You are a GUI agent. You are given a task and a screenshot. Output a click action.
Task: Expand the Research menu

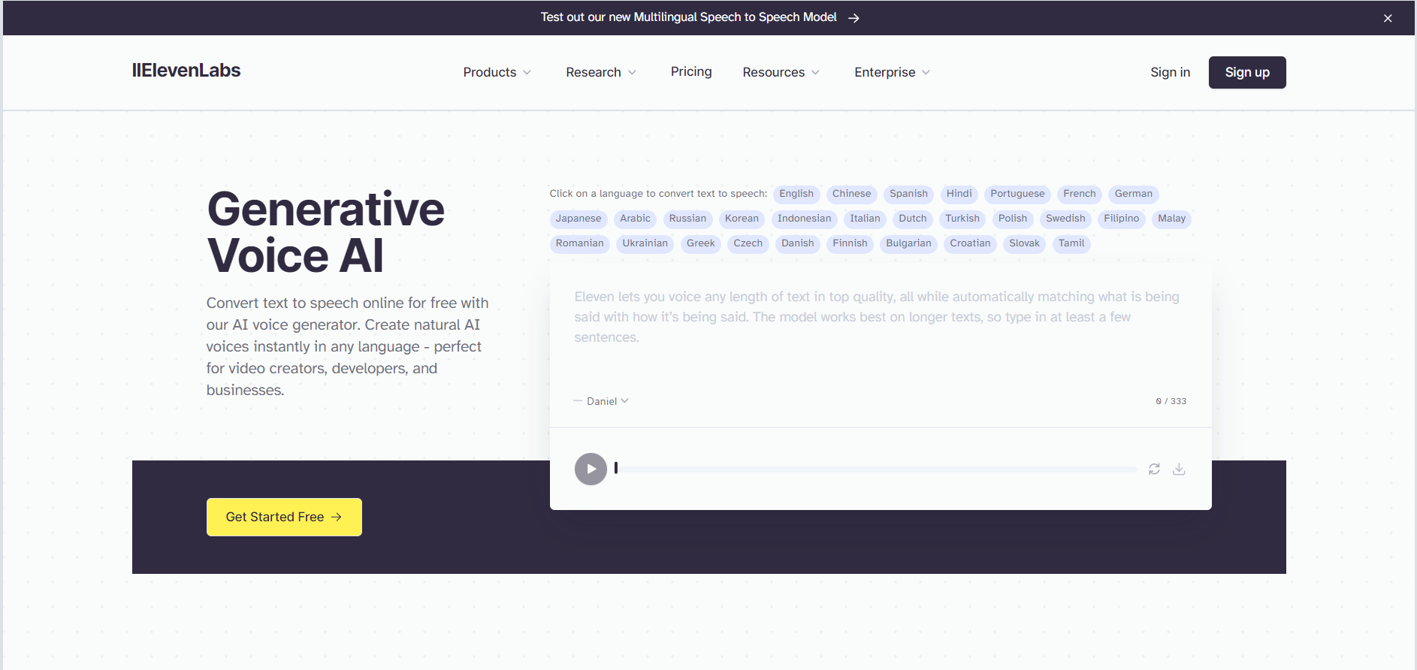point(601,72)
